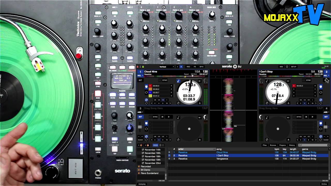Open the Vertical display mode dropdown
The width and height of the screenshot is (331, 186).
tap(167, 67)
